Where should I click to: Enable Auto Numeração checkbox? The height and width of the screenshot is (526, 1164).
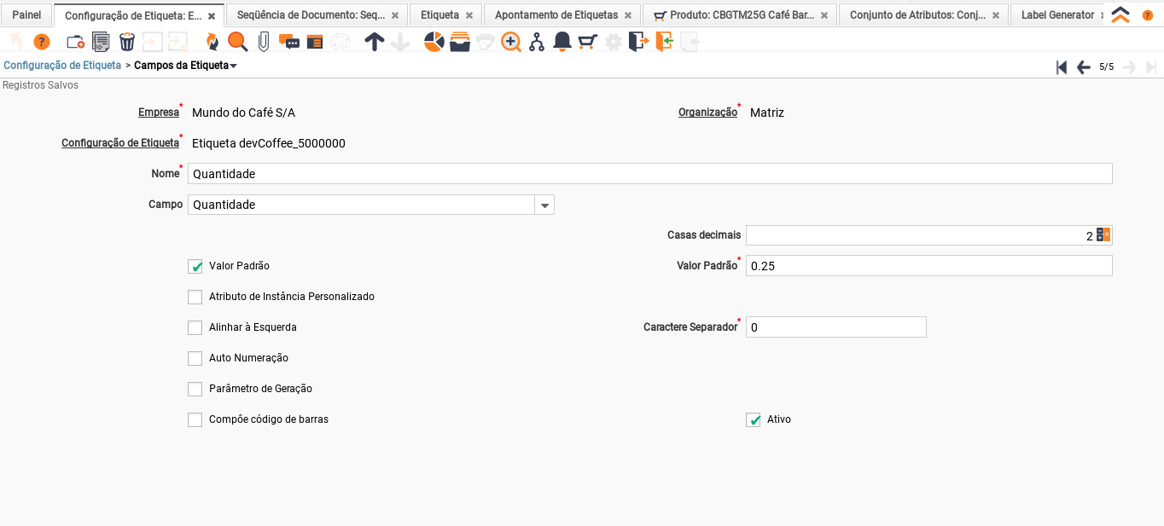click(195, 358)
